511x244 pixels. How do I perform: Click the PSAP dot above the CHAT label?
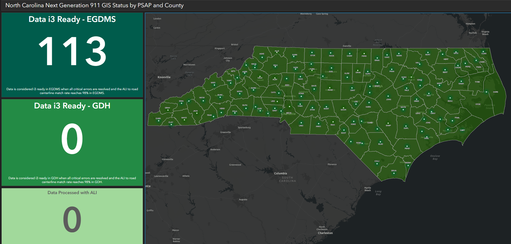tap(352, 88)
